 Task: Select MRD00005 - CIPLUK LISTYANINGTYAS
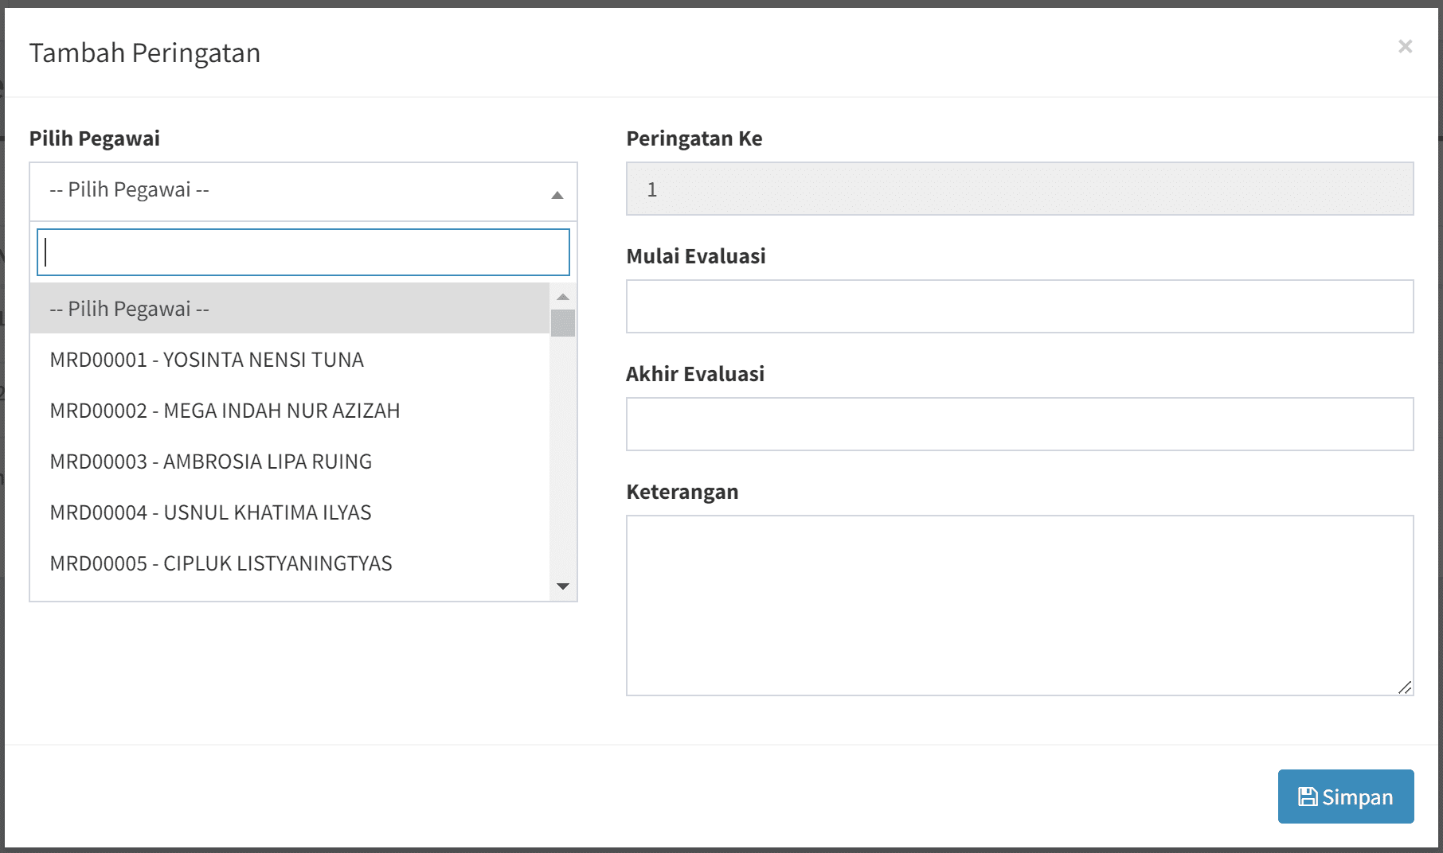click(289, 563)
